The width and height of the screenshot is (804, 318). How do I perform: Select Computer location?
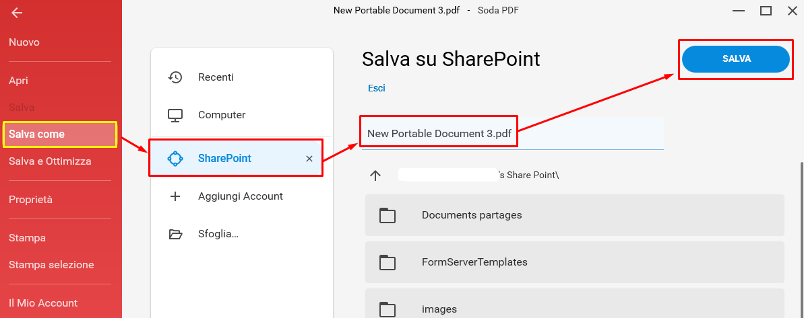click(222, 115)
